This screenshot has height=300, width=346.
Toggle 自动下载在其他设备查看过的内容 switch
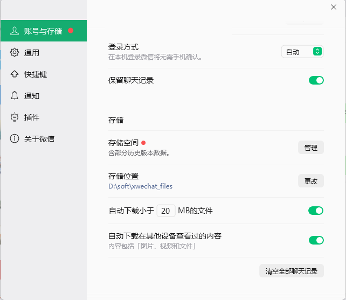tap(316, 240)
